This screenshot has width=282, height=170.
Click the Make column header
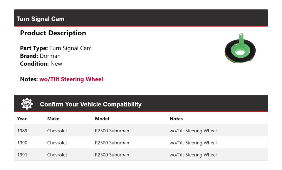pyautogui.click(x=53, y=119)
